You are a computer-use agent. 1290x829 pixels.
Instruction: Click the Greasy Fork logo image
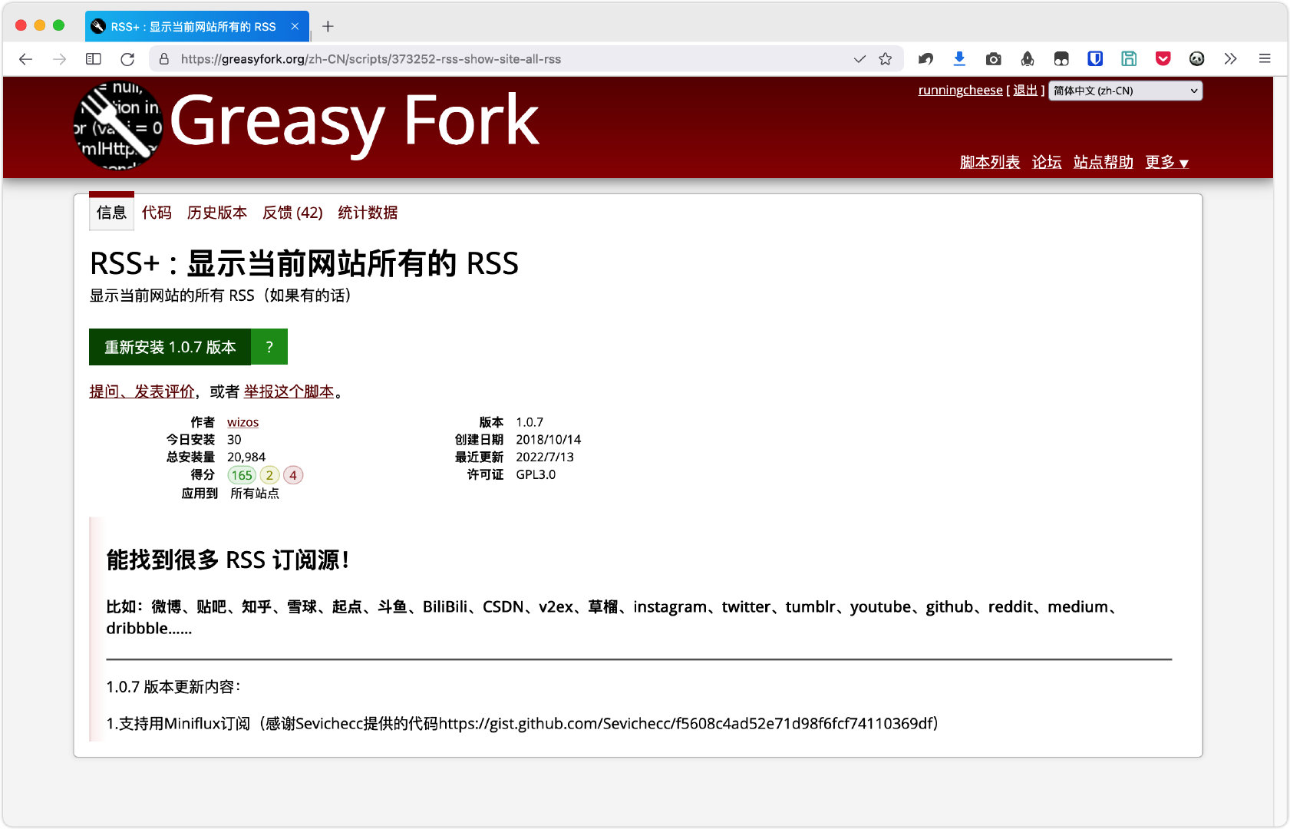(x=118, y=126)
